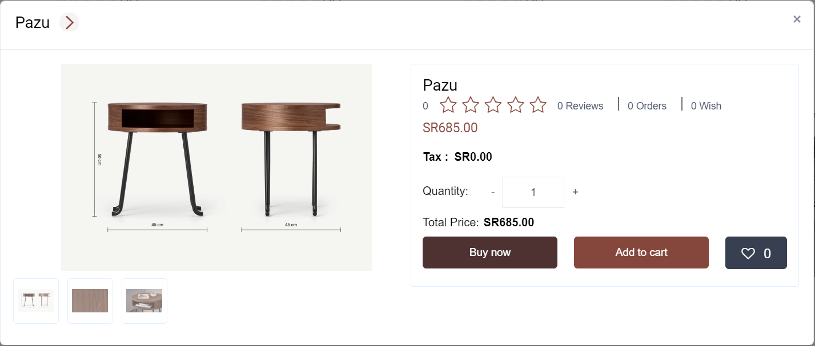Viewport: 815px width, 346px height.
Task: Select the room scene thumbnail
Action: click(144, 301)
